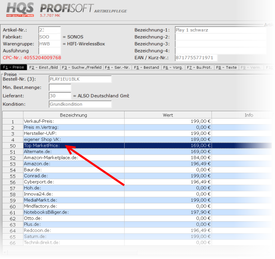
Task: Click Bezeichnung-1 field with Play 1 schwarz
Action: click(220, 30)
